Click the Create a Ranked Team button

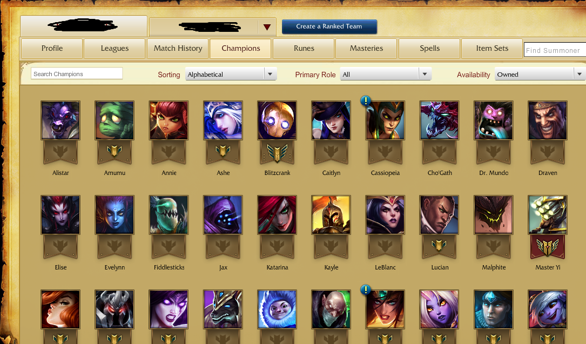329,26
